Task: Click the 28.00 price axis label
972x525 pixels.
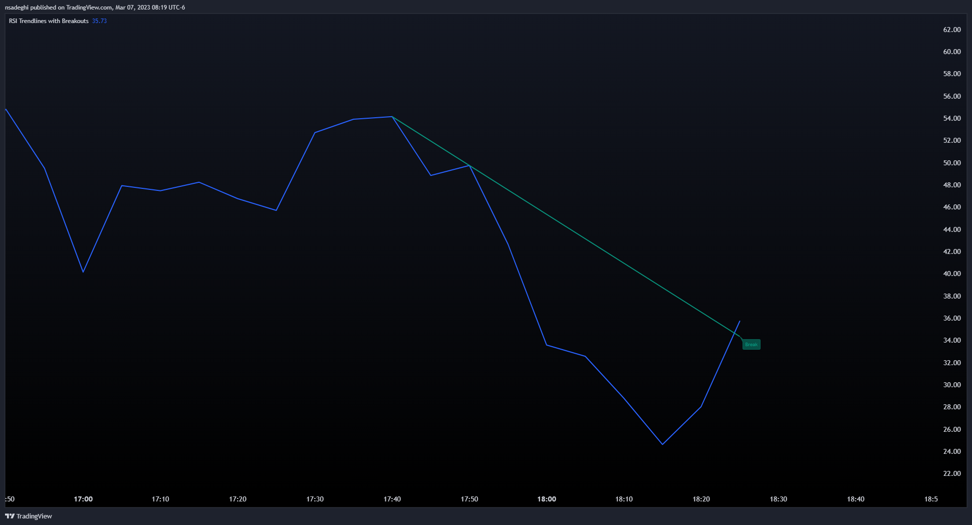Action: tap(952, 407)
